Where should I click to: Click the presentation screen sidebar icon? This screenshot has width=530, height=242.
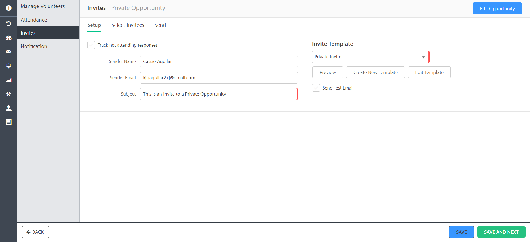(9, 66)
